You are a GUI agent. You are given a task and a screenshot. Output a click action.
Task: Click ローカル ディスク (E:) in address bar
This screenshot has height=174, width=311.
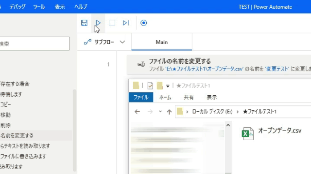click(212, 112)
